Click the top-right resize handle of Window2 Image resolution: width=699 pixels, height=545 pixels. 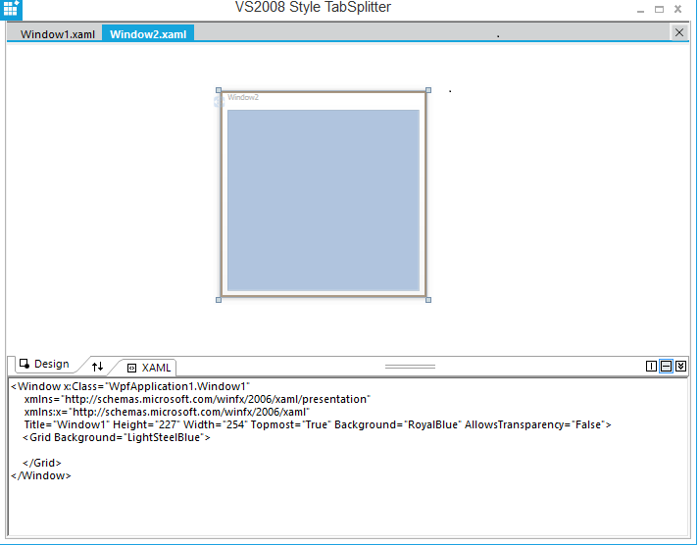click(x=428, y=90)
